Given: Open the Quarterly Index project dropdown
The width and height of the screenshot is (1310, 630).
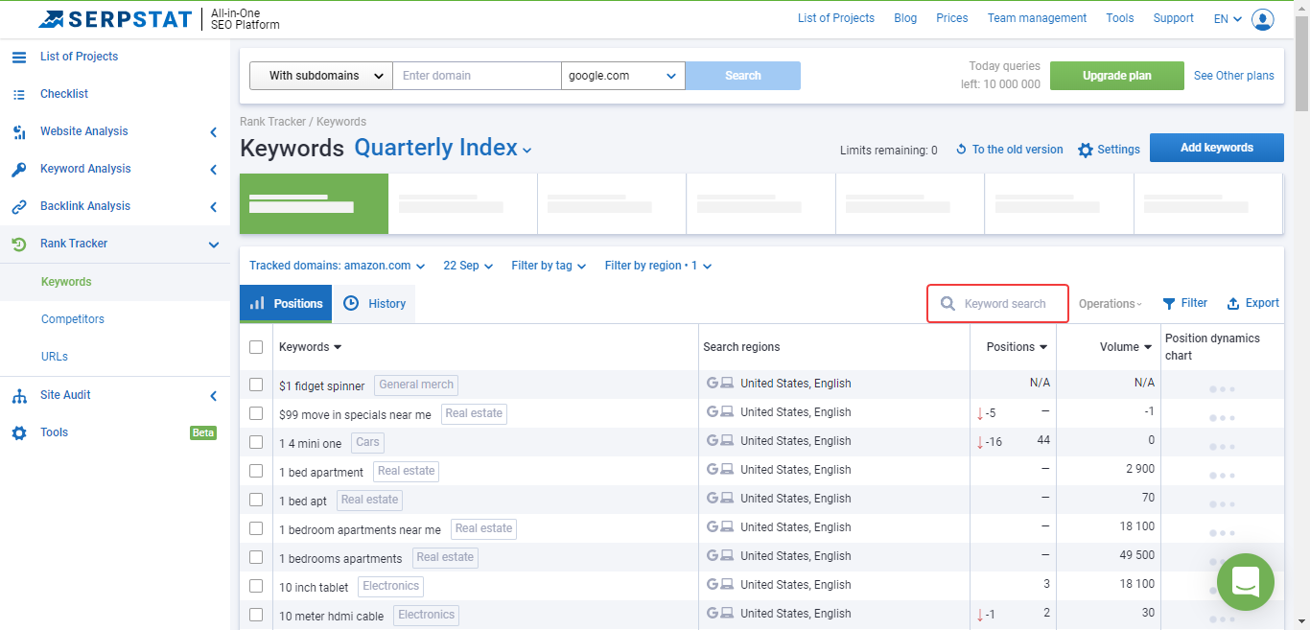Looking at the screenshot, I should click(x=443, y=148).
